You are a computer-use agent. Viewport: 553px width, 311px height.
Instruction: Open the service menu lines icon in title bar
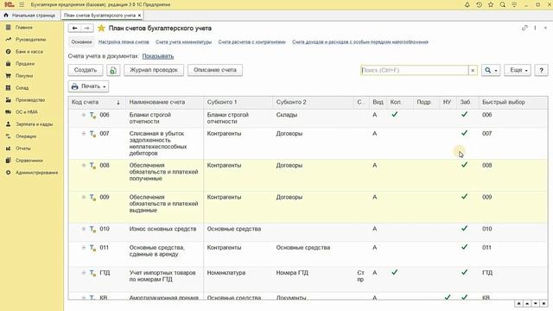click(x=514, y=4)
